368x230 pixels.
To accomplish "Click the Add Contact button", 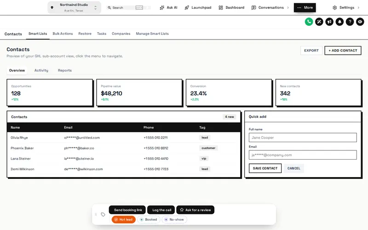I will point(343,51).
